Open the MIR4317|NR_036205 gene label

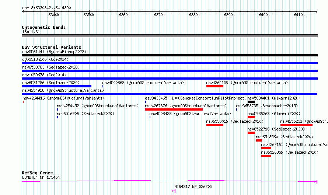(x=193, y=187)
